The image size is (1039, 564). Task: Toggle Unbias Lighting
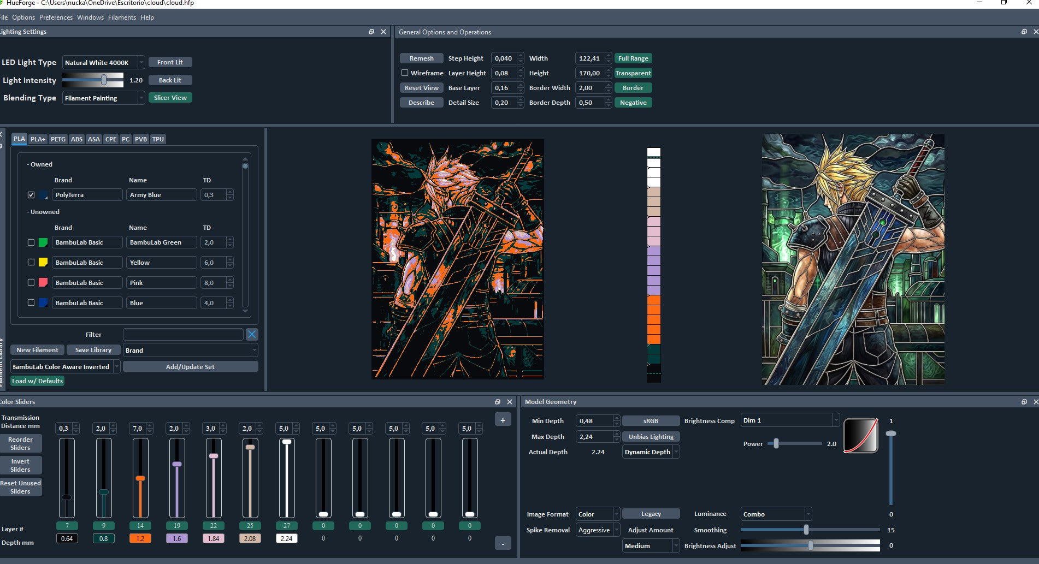(x=651, y=437)
